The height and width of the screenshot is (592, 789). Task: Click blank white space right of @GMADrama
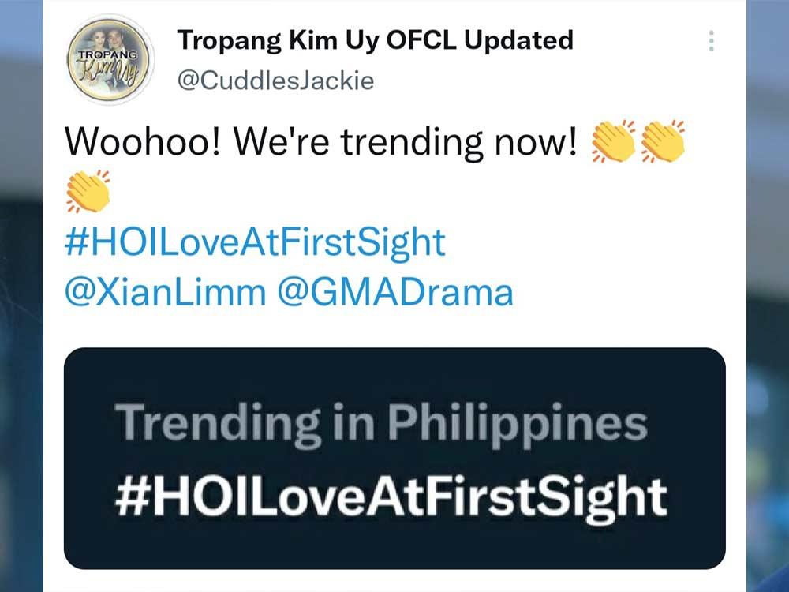pos(631,292)
